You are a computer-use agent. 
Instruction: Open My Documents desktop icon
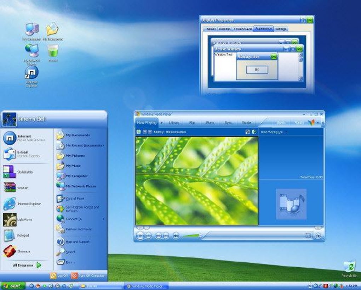pyautogui.click(x=53, y=32)
